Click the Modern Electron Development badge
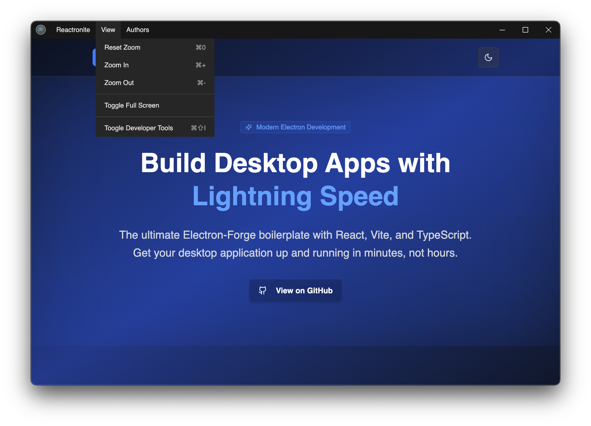Viewport: 591px width, 426px height. click(300, 127)
